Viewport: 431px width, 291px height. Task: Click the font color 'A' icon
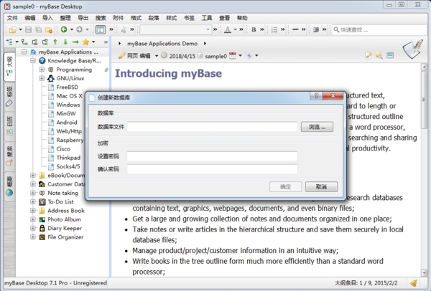pos(228,29)
